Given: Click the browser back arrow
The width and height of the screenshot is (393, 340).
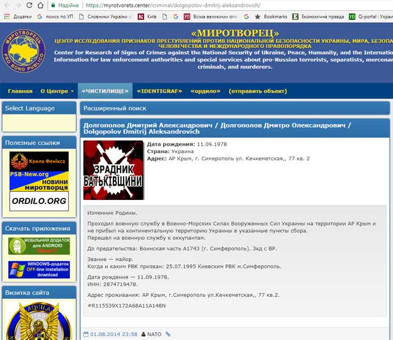Looking at the screenshot, I should (x=6, y=5).
